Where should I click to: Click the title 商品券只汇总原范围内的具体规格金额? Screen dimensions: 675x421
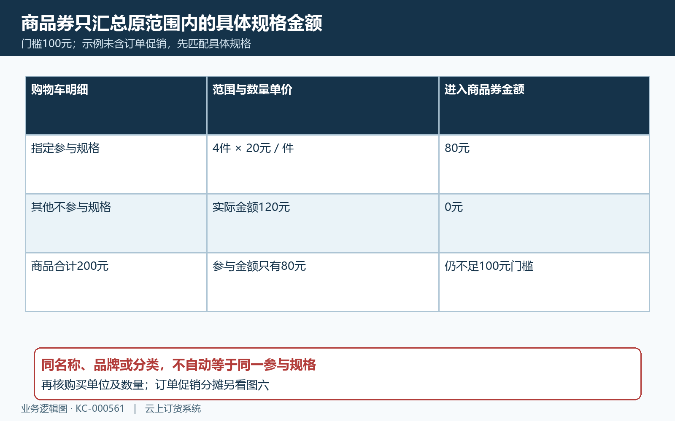[x=172, y=23]
